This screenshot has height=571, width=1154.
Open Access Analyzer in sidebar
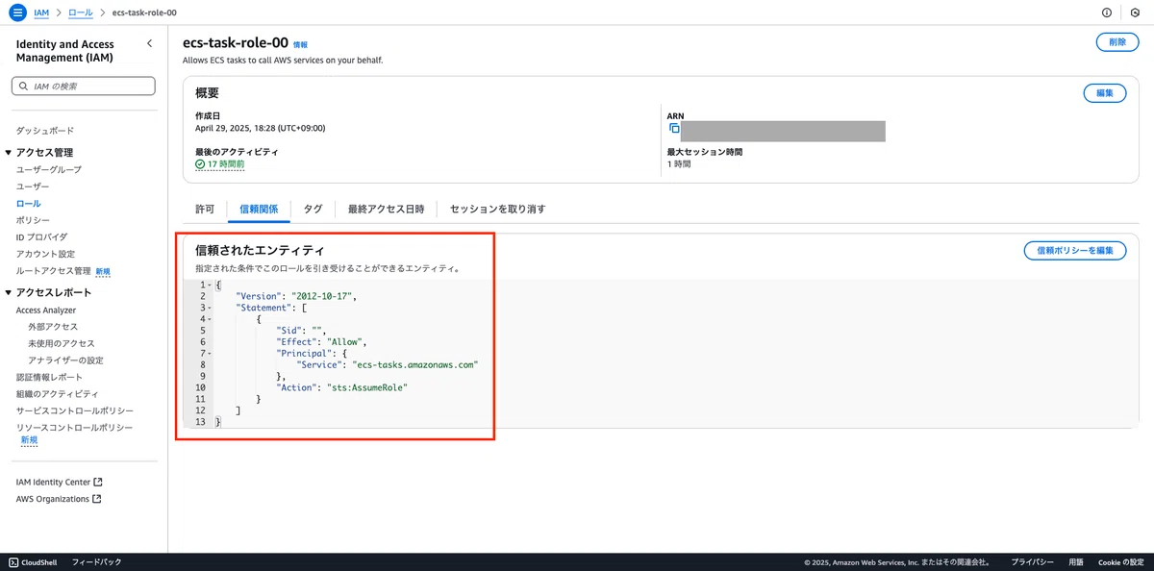[46, 310]
